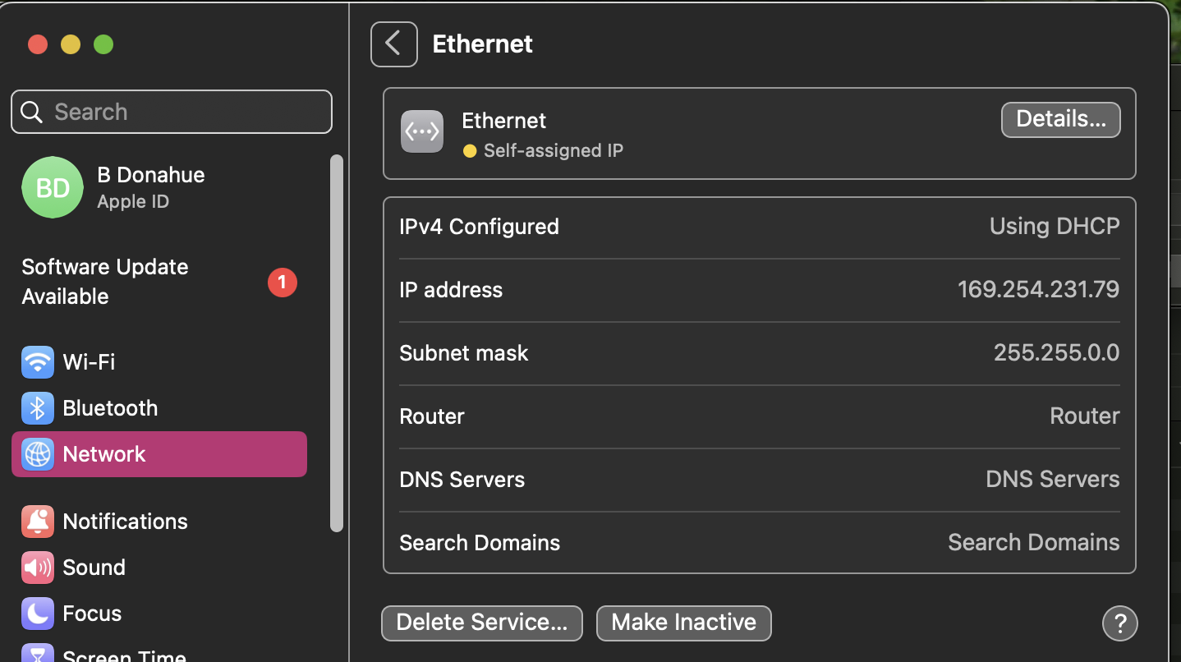The height and width of the screenshot is (662, 1181).
Task: Make the Ethernet service inactive
Action: (x=683, y=623)
